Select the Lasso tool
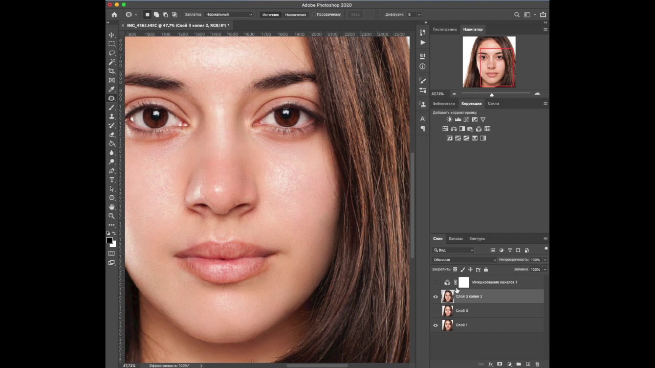The height and width of the screenshot is (368, 655). pyautogui.click(x=112, y=53)
